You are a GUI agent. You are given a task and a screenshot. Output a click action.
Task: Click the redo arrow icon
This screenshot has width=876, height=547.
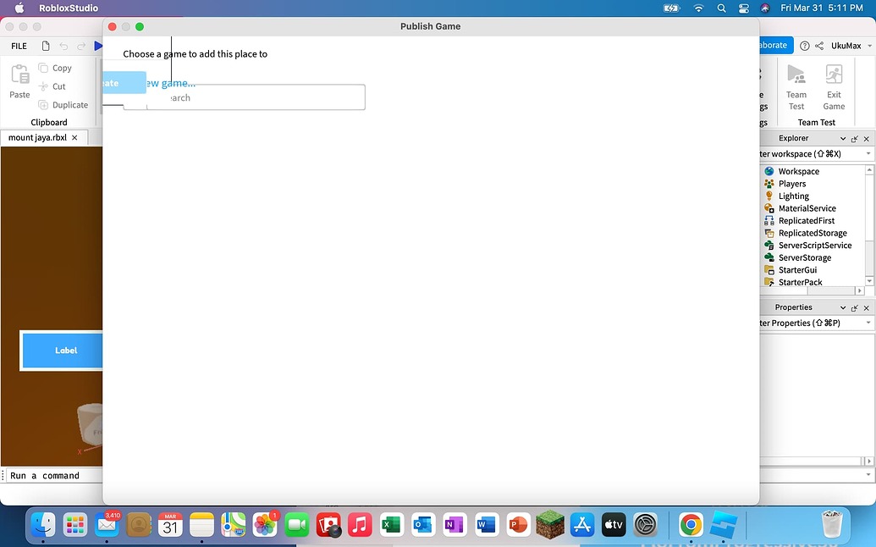[x=81, y=46]
